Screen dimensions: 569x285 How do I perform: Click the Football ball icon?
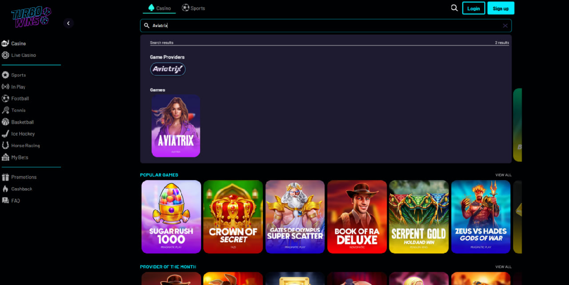click(5, 99)
